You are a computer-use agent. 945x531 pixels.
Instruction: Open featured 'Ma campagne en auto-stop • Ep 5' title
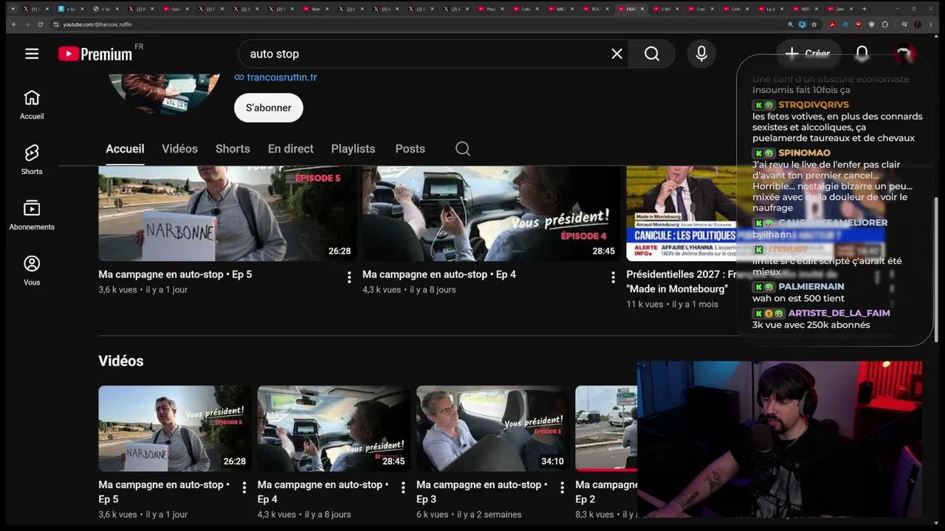click(175, 274)
